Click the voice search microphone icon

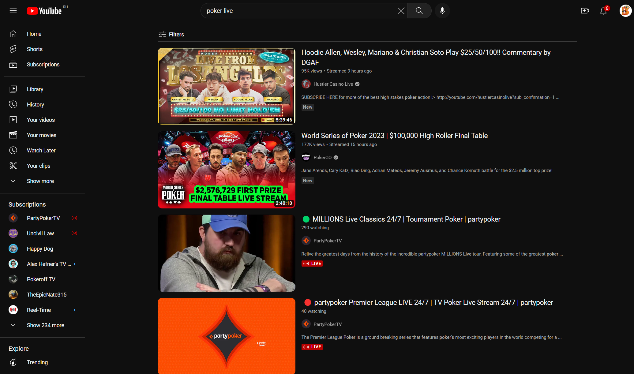pos(442,11)
